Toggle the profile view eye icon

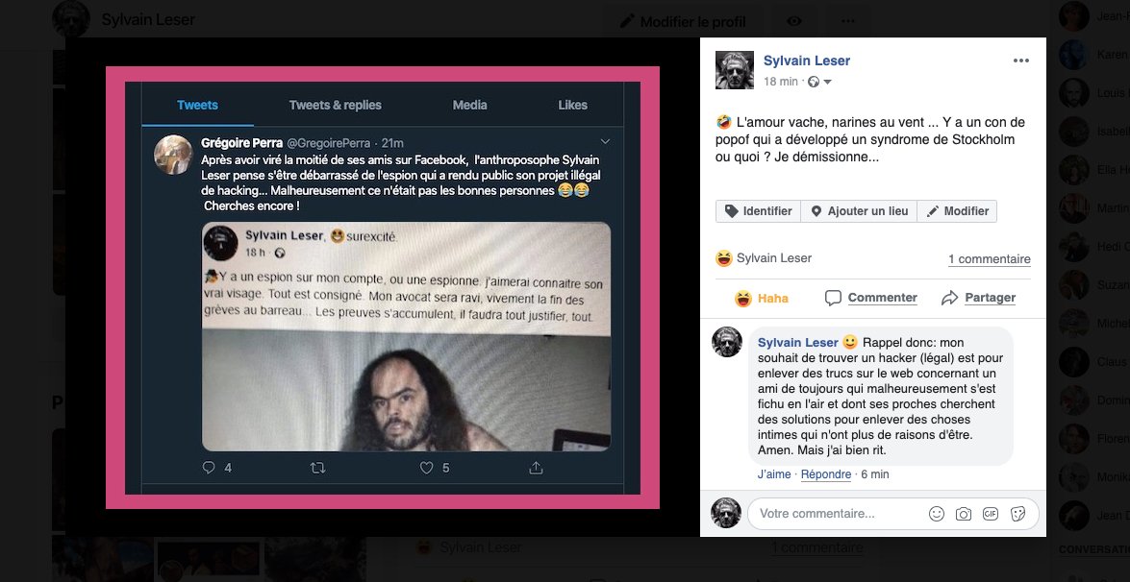794,21
